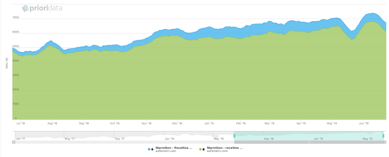This screenshot has height=157, width=389.
Task: Click the "Jan '17" navigator label
Action: (x=20, y=139)
